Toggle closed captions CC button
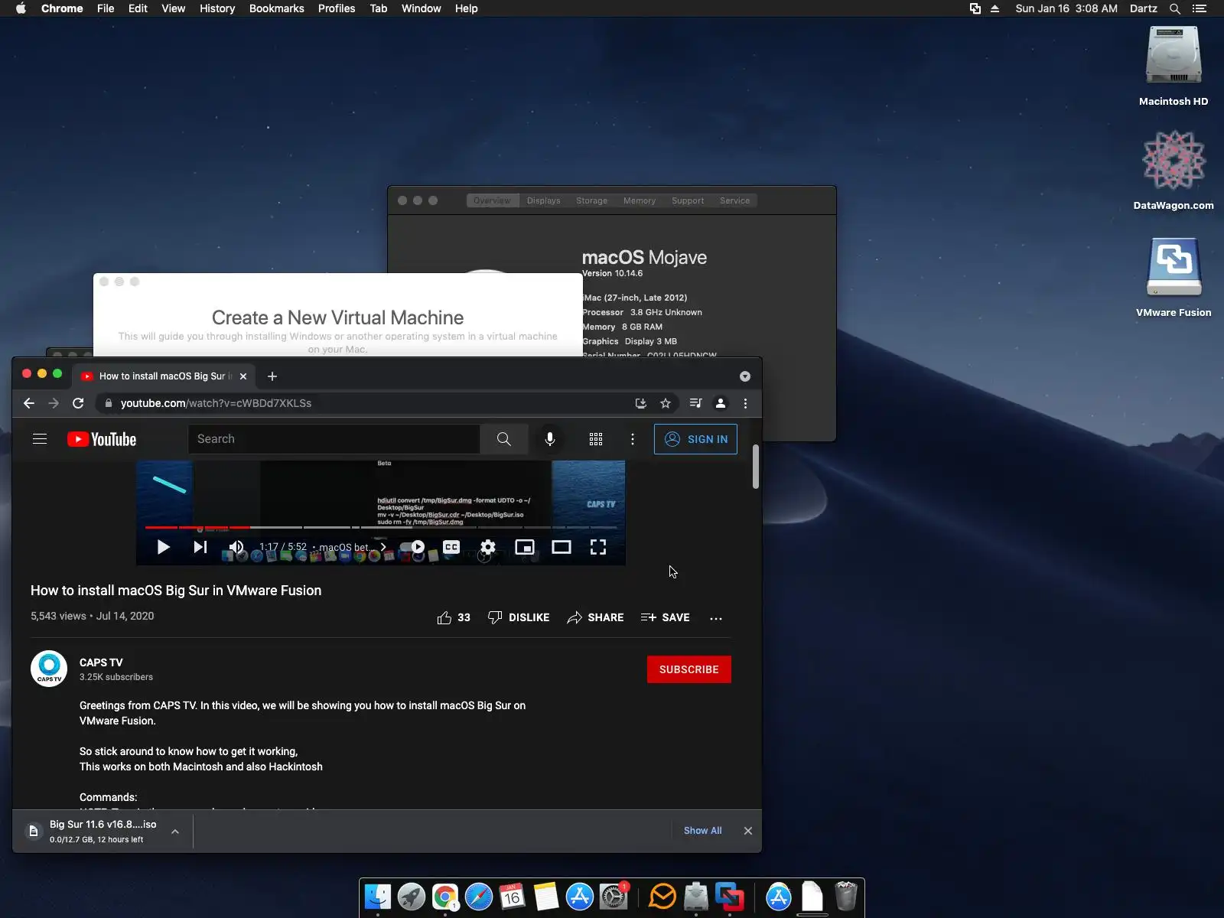The width and height of the screenshot is (1224, 918). (x=451, y=547)
